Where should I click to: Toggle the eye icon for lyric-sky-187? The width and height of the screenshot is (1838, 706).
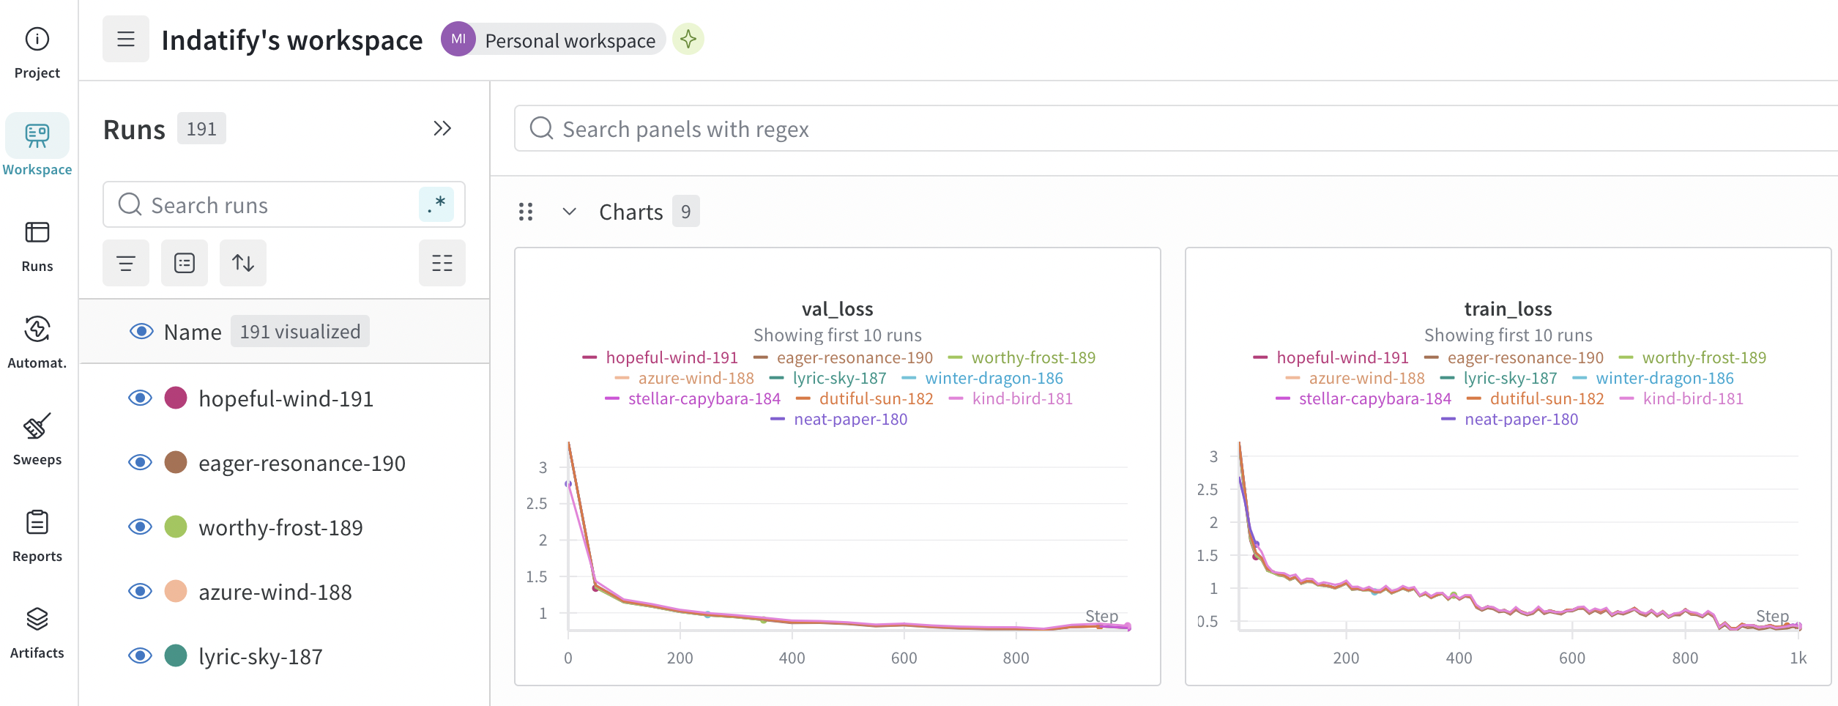click(x=140, y=656)
